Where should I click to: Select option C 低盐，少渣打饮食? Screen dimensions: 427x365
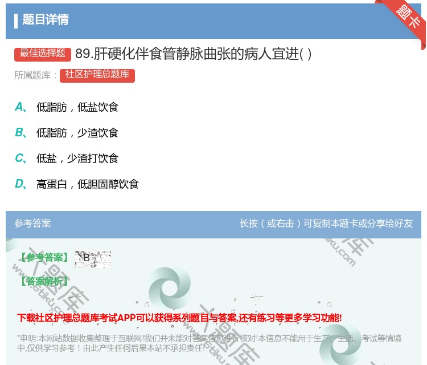point(67,158)
